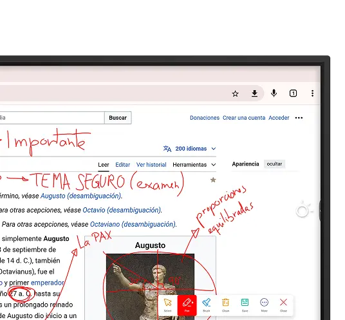Save the annotated screen

point(245,305)
